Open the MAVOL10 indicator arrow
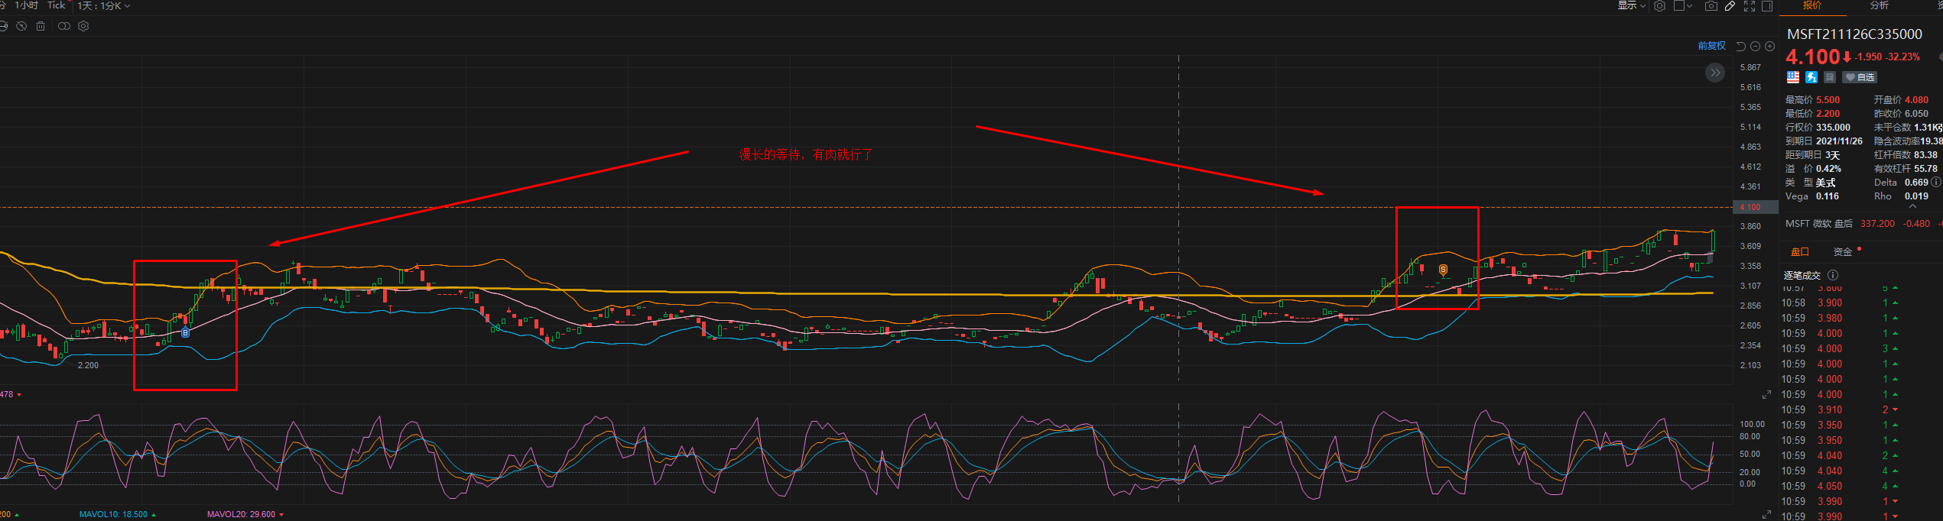The width and height of the screenshot is (1943, 521). coord(153,515)
